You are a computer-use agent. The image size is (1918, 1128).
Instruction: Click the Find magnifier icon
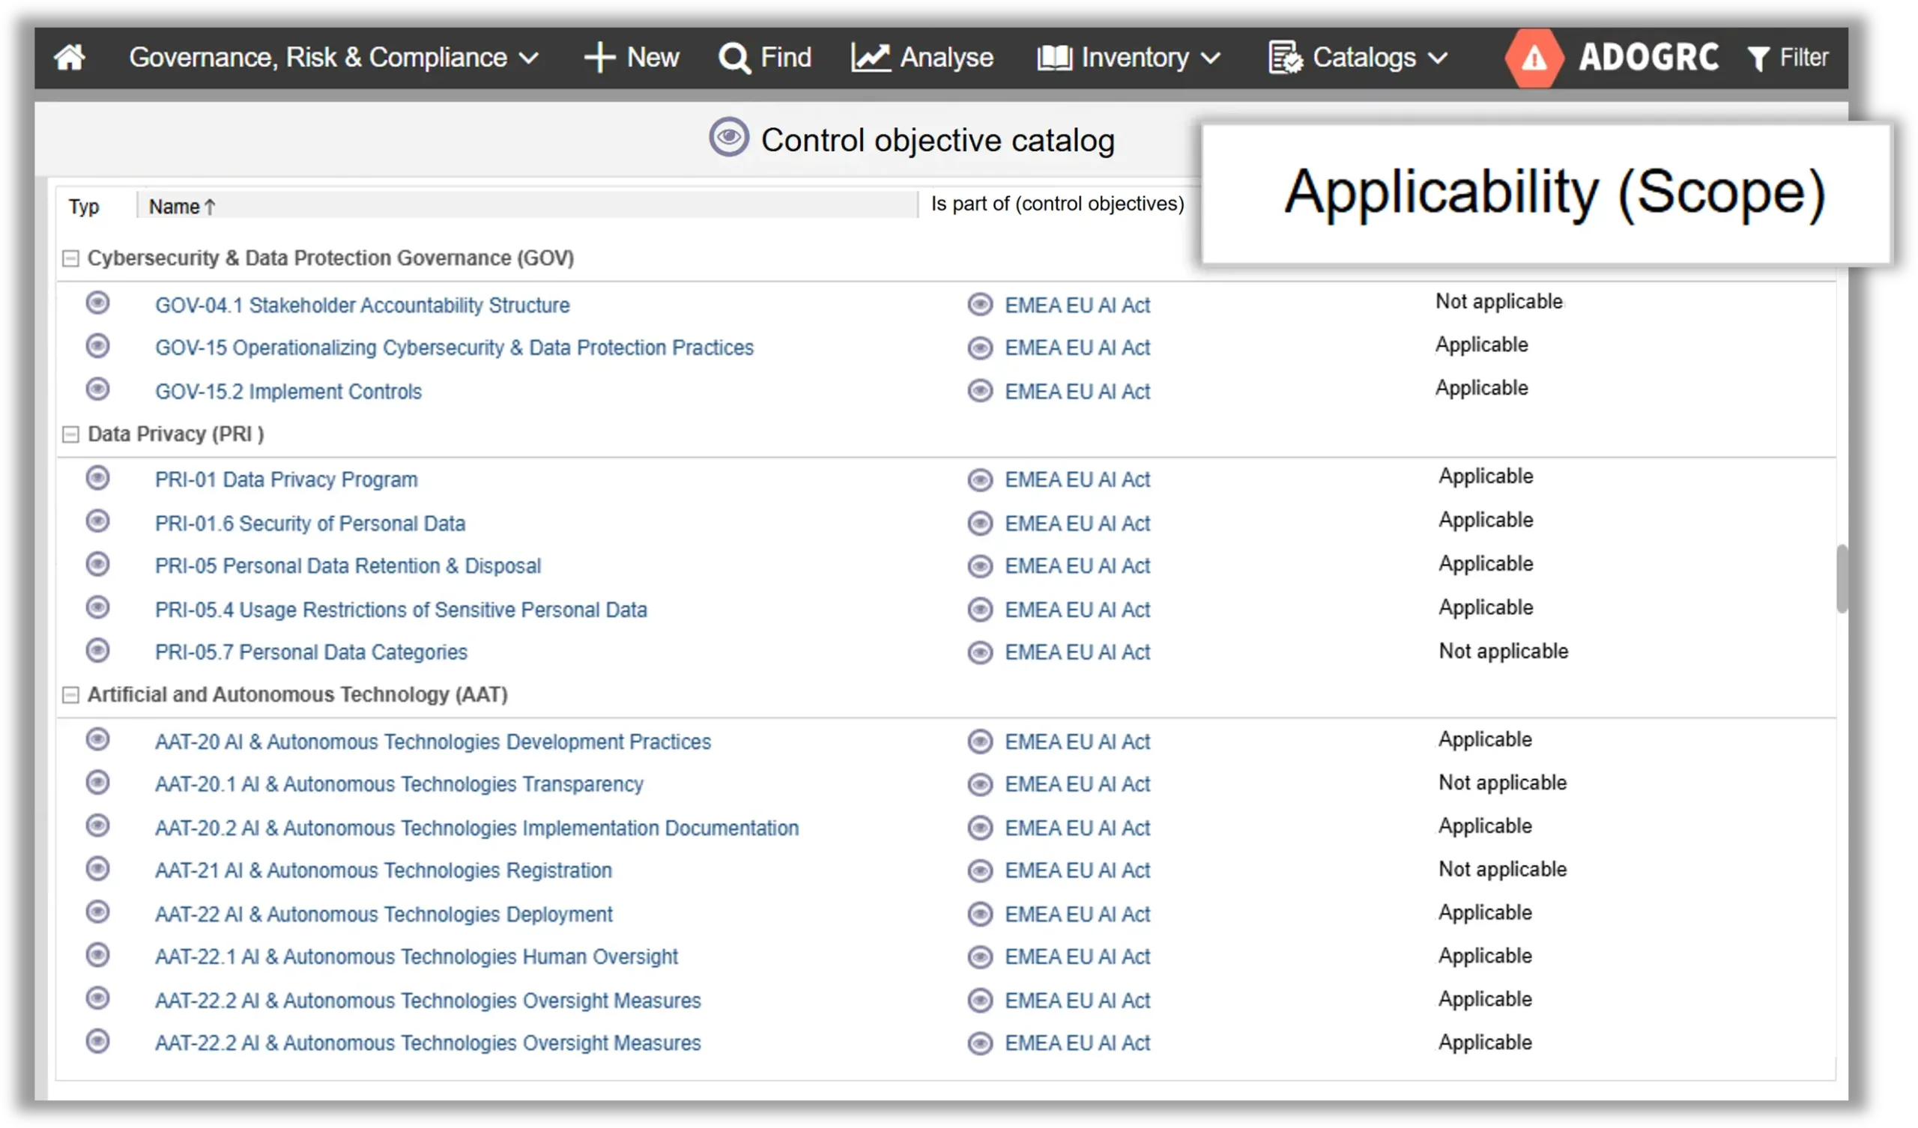point(733,58)
